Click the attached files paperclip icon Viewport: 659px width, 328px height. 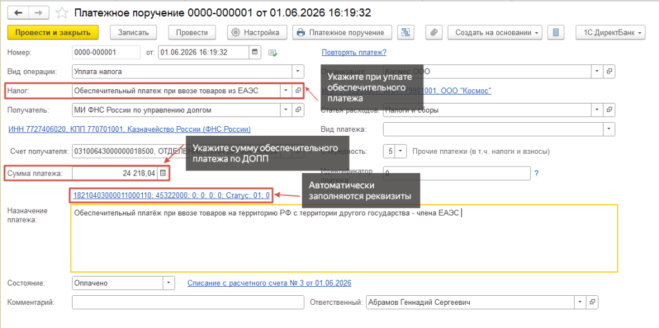[x=434, y=32]
